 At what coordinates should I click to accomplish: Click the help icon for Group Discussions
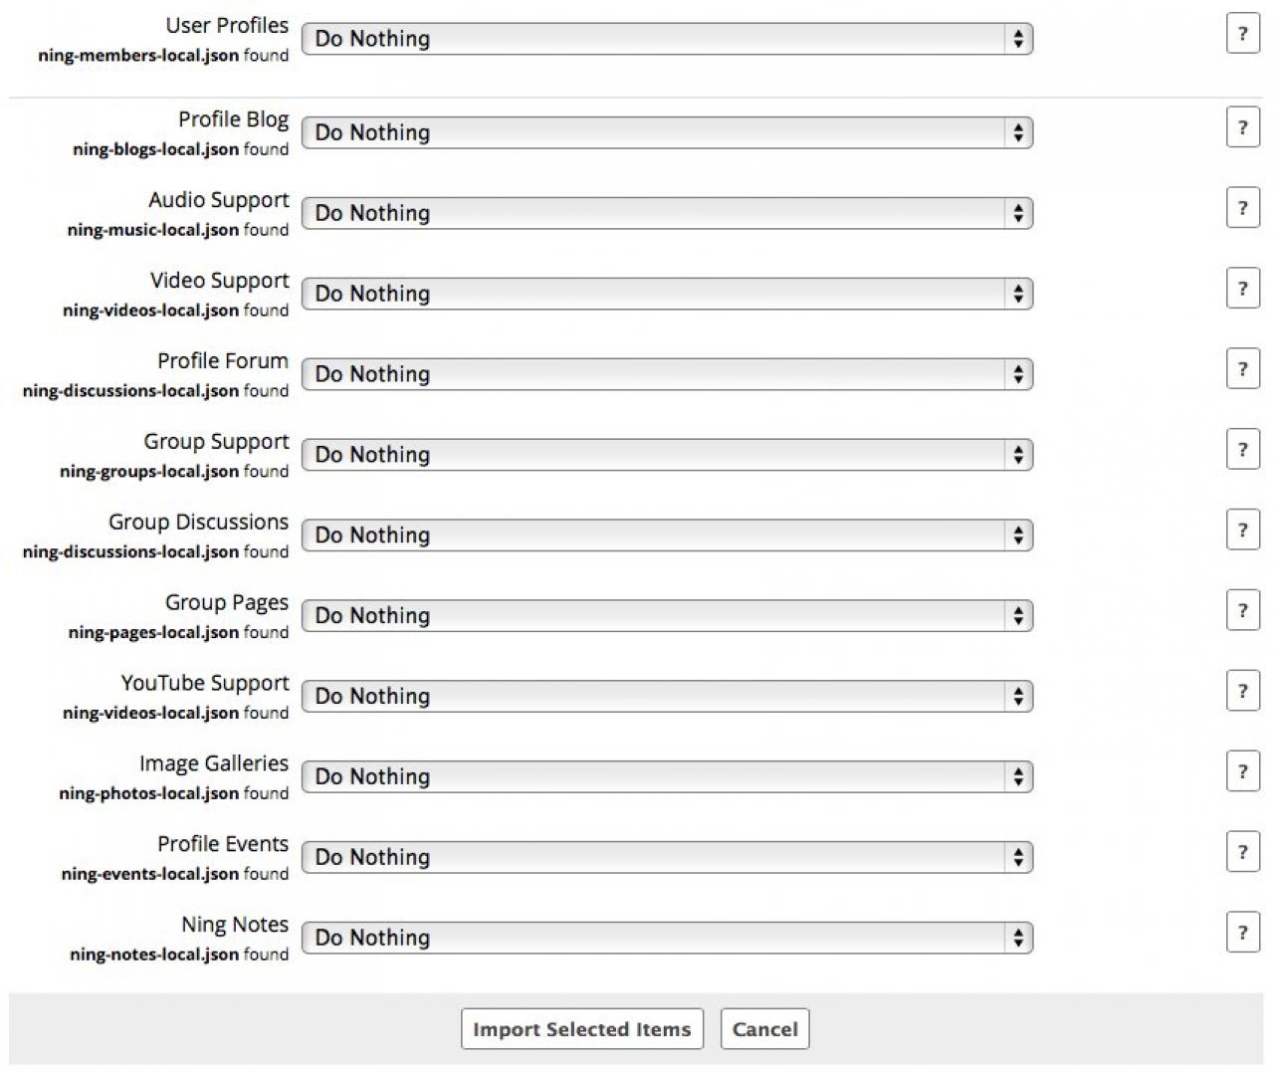[1242, 532]
